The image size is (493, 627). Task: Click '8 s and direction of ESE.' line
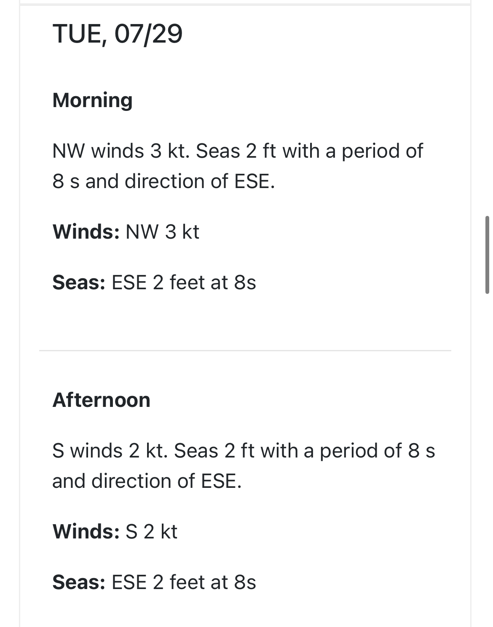click(163, 181)
